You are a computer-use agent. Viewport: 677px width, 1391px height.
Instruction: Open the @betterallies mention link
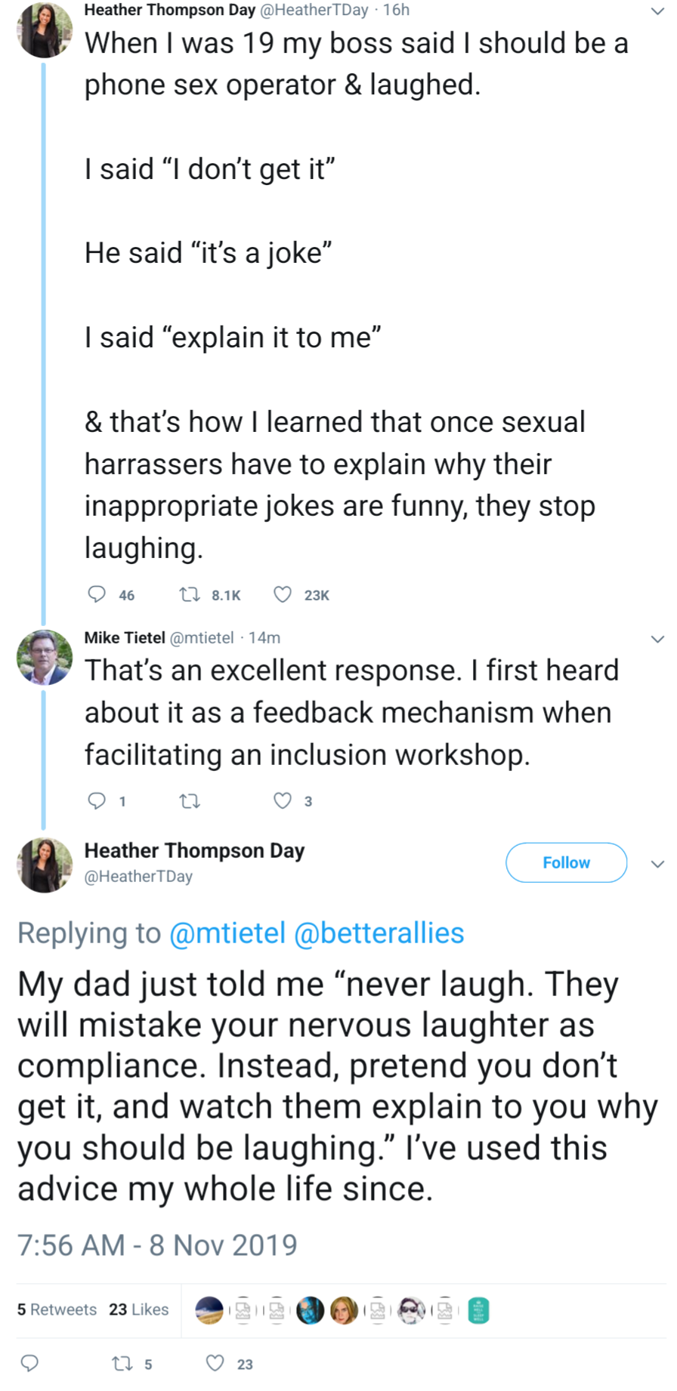pos(379,933)
